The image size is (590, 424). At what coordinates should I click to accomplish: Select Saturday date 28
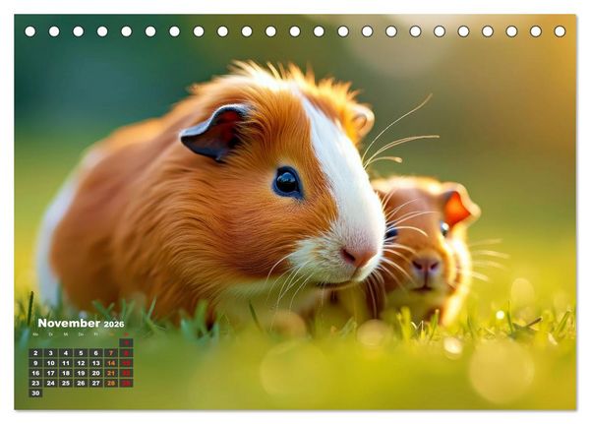click(x=111, y=383)
